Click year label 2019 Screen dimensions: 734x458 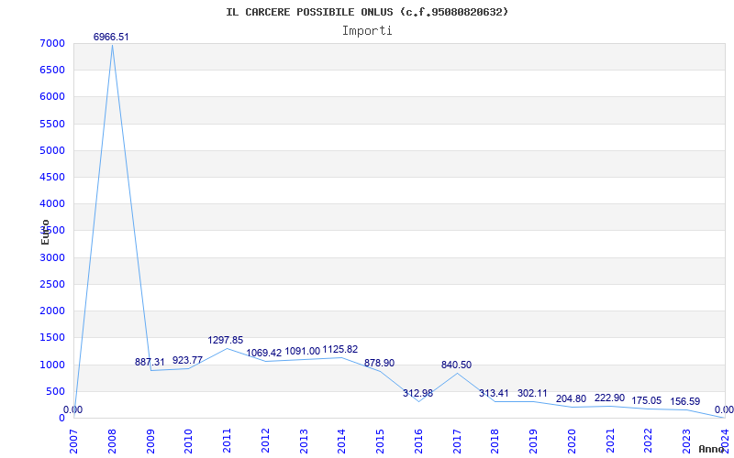tap(533, 442)
